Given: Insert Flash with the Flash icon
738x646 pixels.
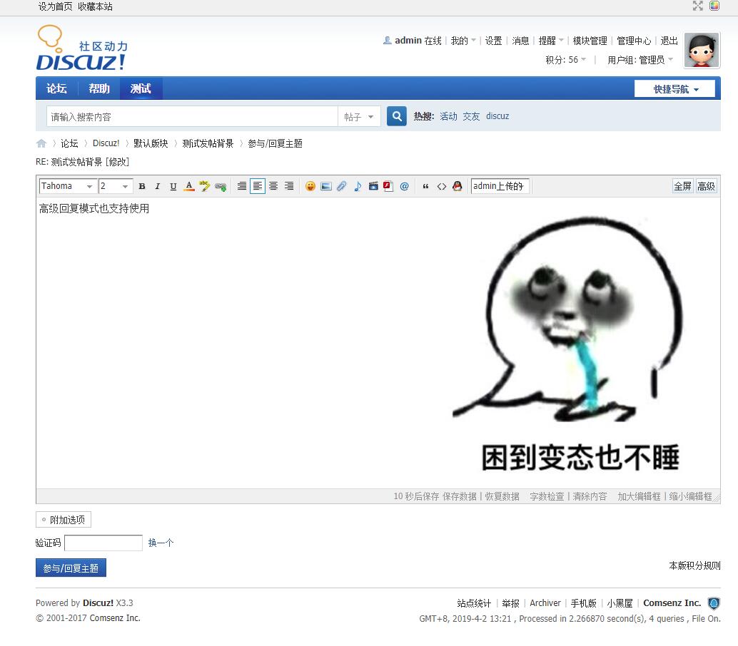Looking at the screenshot, I should point(388,186).
